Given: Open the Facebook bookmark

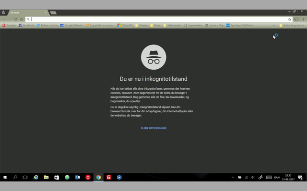Looking at the screenshot, I should tap(26, 25).
